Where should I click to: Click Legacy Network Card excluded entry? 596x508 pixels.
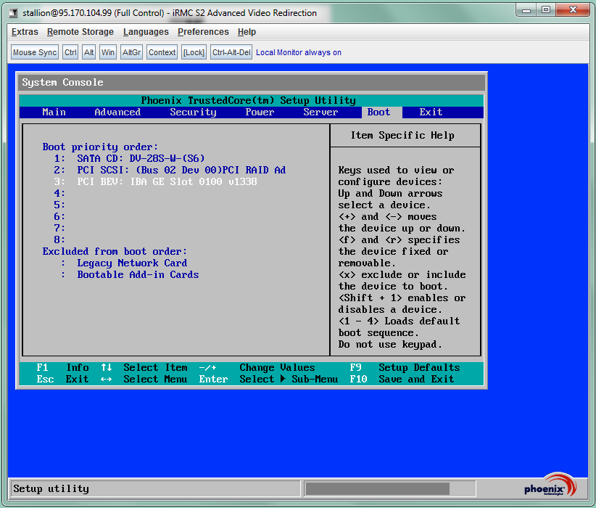click(132, 263)
